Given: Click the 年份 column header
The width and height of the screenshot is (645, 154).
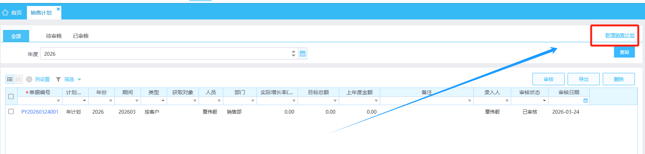Looking at the screenshot, I should [101, 92].
